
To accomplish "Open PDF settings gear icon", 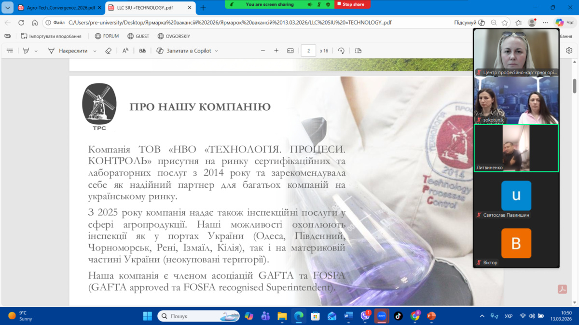I will pyautogui.click(x=569, y=51).
